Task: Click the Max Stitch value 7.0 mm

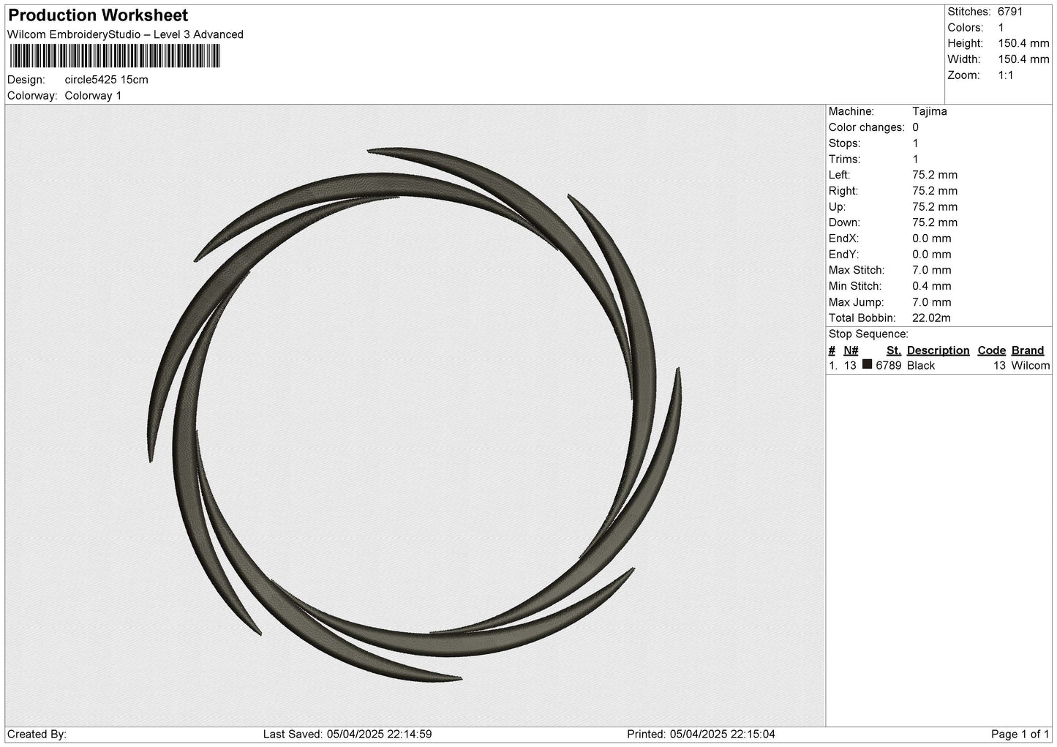Action: click(932, 271)
